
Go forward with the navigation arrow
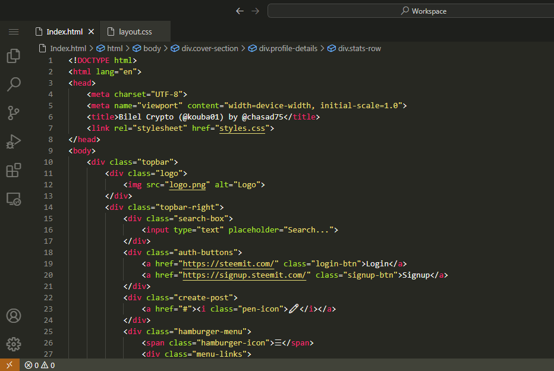pos(255,11)
